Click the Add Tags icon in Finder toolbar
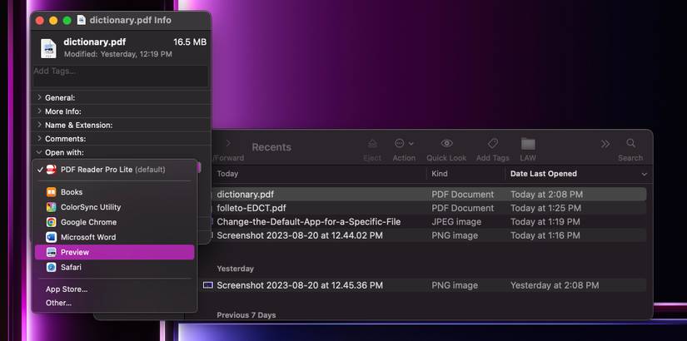 493,144
